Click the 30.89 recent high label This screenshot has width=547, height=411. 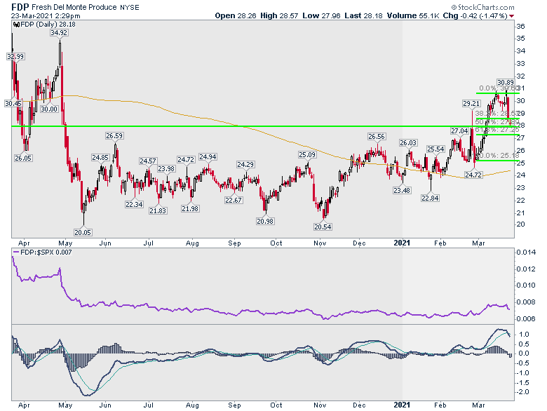click(x=506, y=82)
